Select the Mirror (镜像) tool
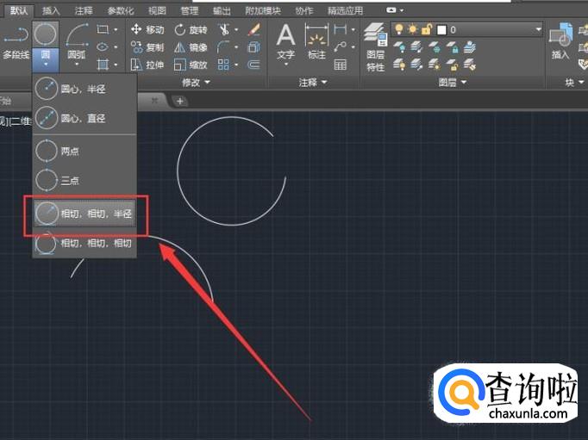 pos(191,47)
